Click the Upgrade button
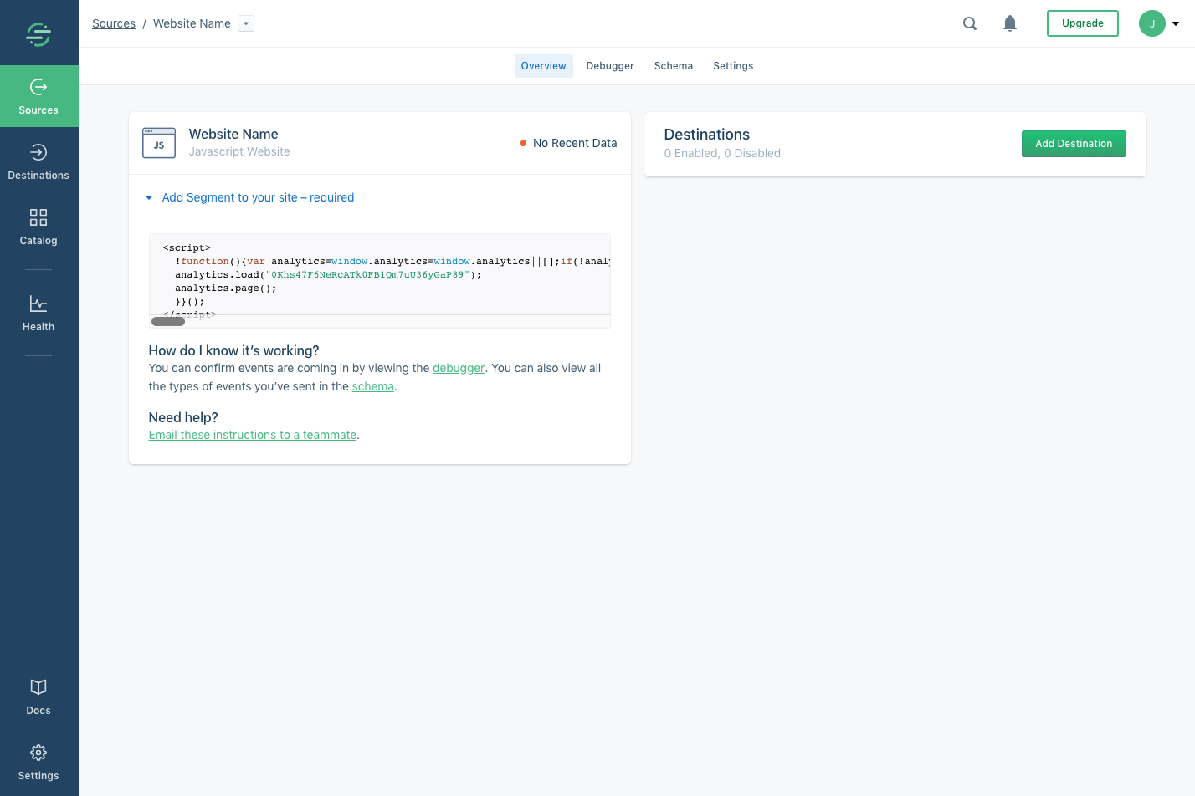 tap(1083, 23)
